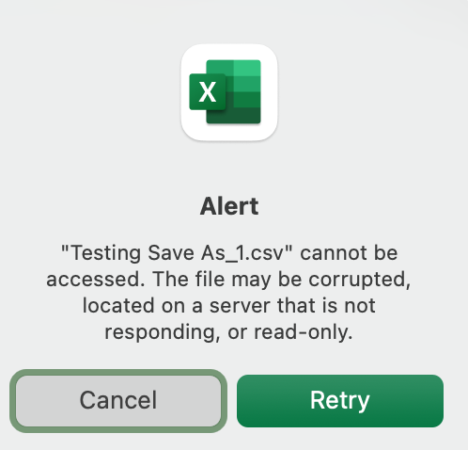Click the green Retry button
The image size is (468, 450).
[x=340, y=401]
